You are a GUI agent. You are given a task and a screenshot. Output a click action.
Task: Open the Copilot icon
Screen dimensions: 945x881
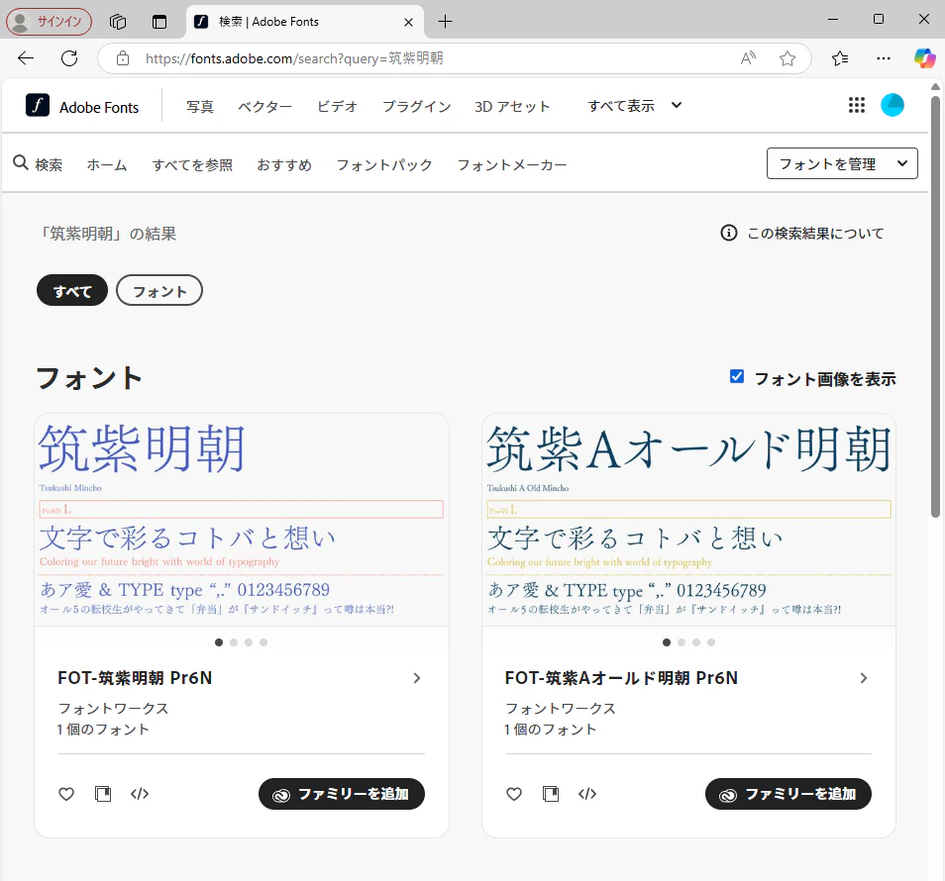(924, 58)
